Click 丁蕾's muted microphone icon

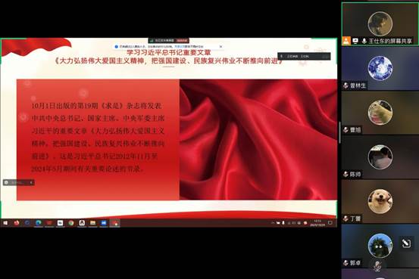coord(346,219)
